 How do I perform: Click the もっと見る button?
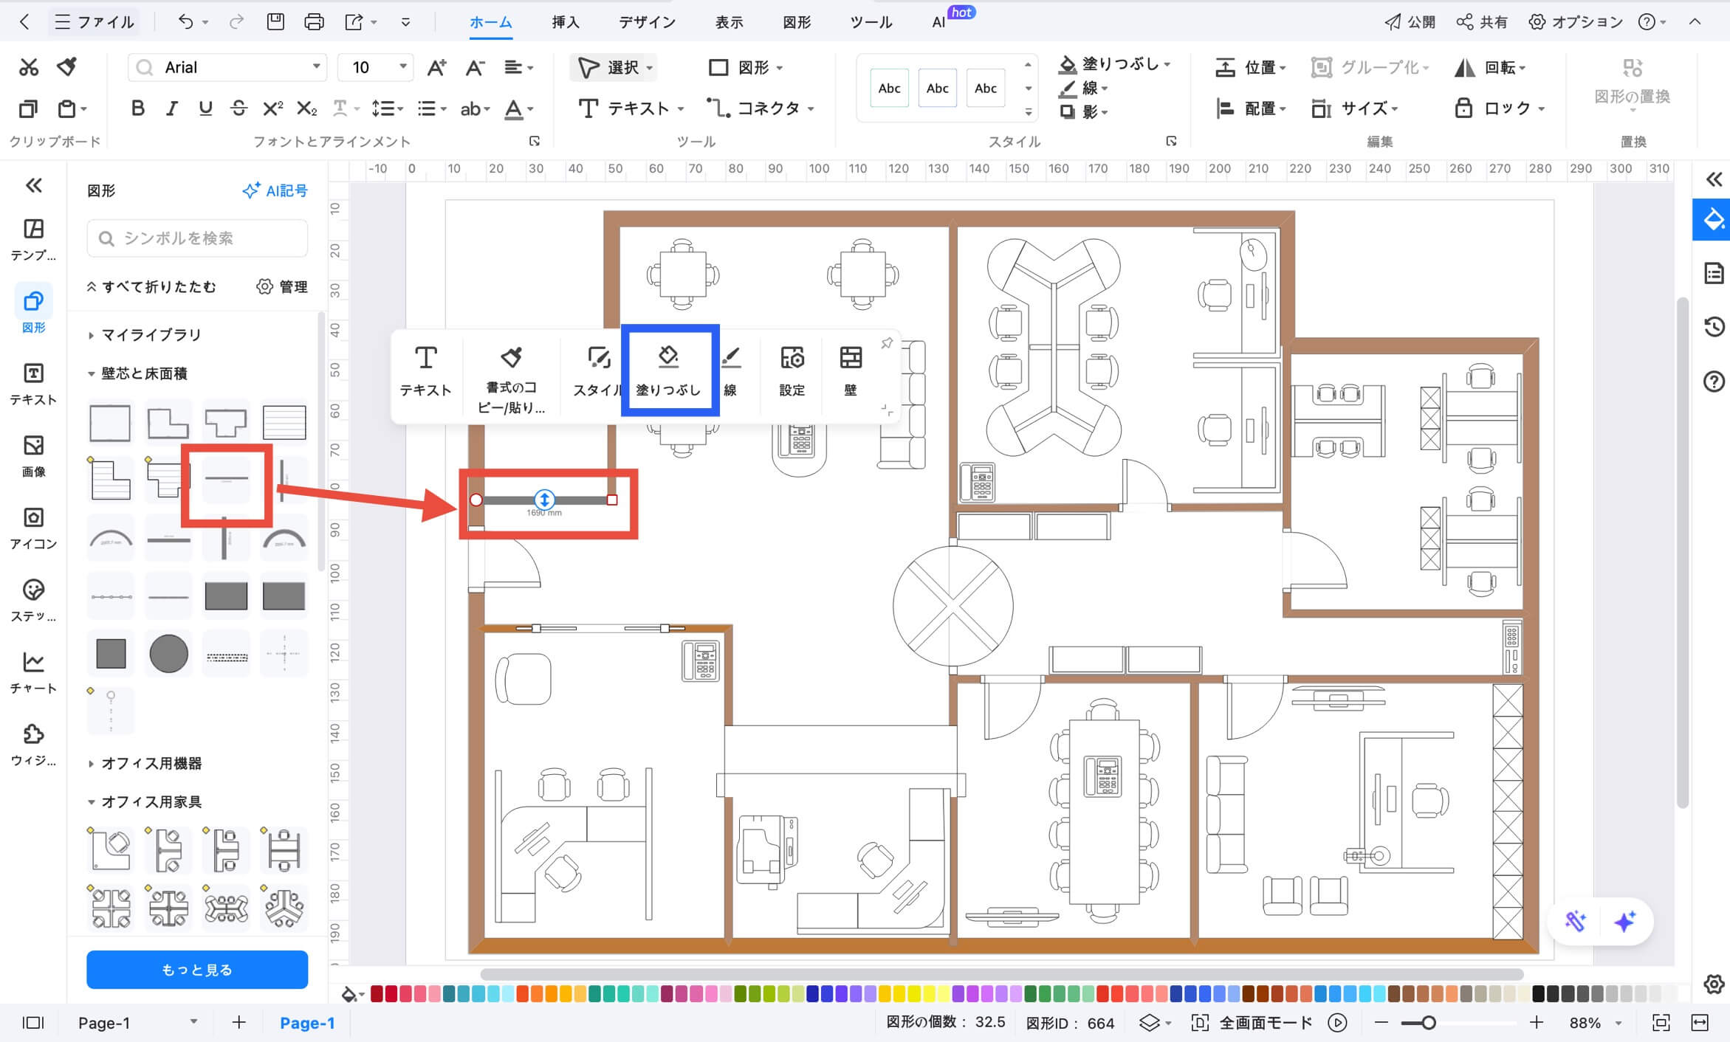(196, 969)
